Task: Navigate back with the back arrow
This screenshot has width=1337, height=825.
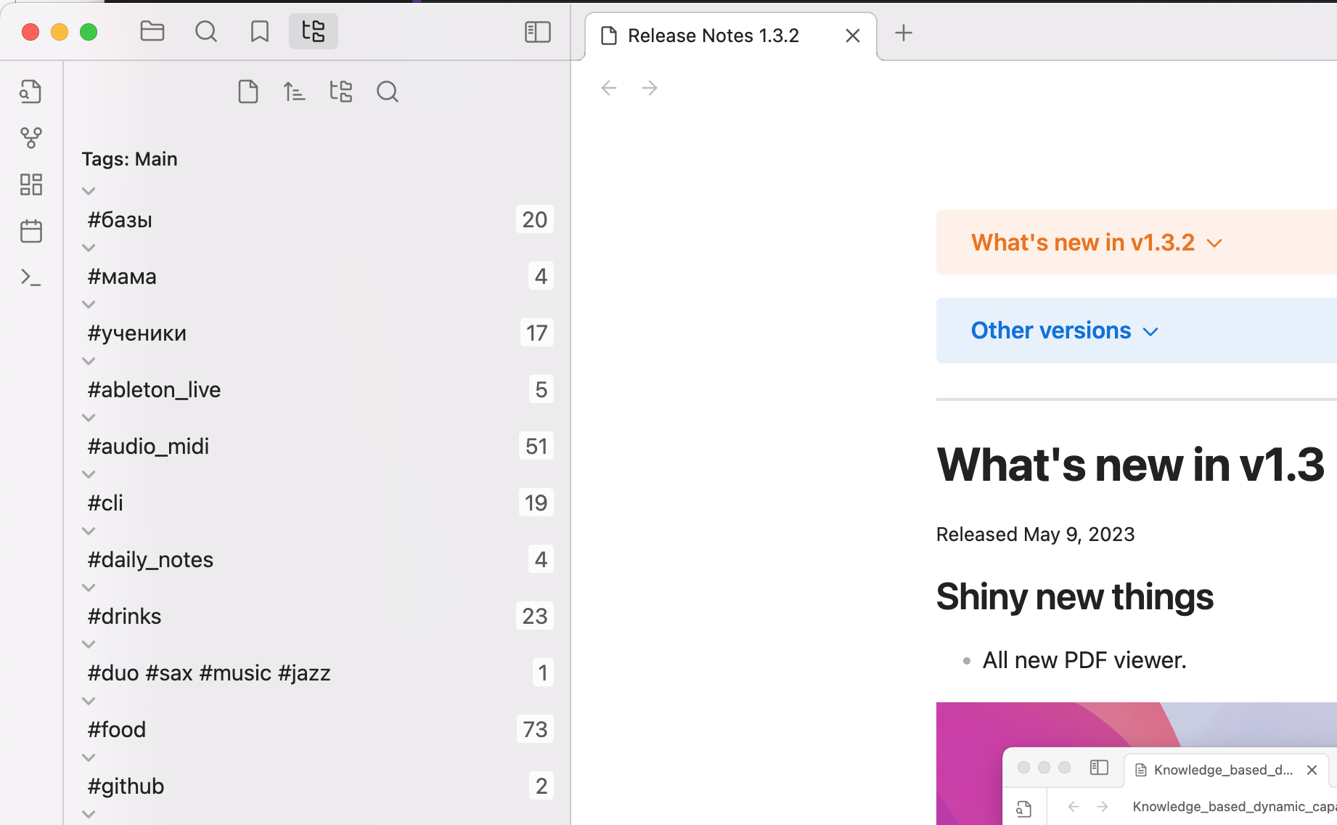Action: pyautogui.click(x=608, y=87)
